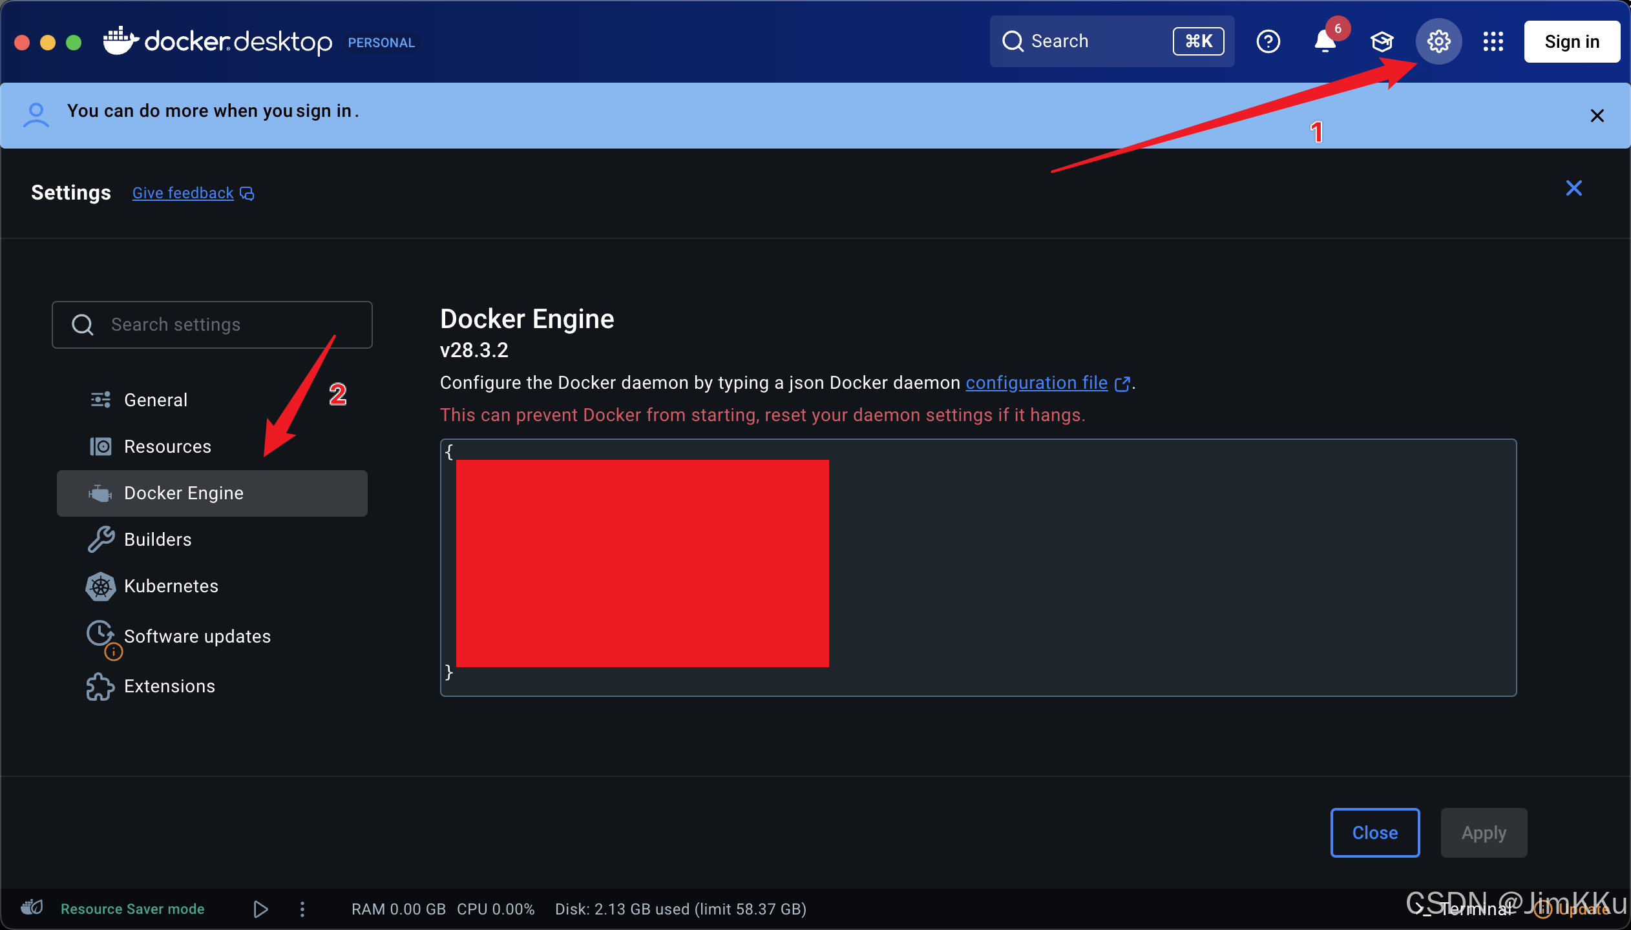
Task: Click the ⌘K shortcut badge
Action: coord(1199,41)
